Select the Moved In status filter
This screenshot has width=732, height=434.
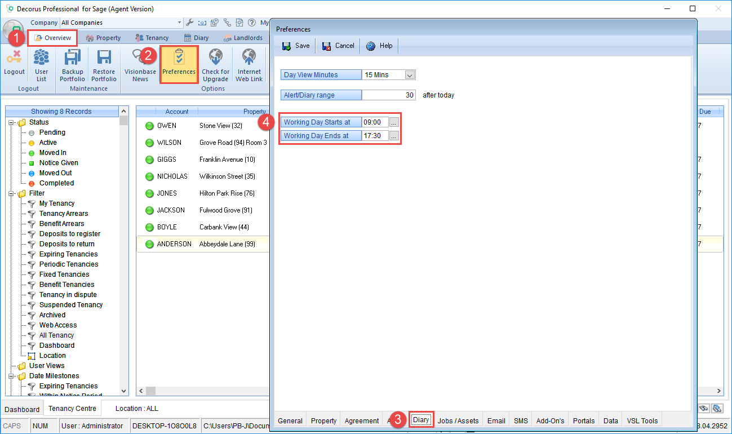point(52,153)
